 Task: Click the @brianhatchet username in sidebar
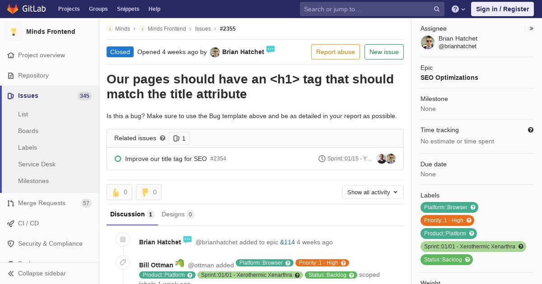coord(458,46)
